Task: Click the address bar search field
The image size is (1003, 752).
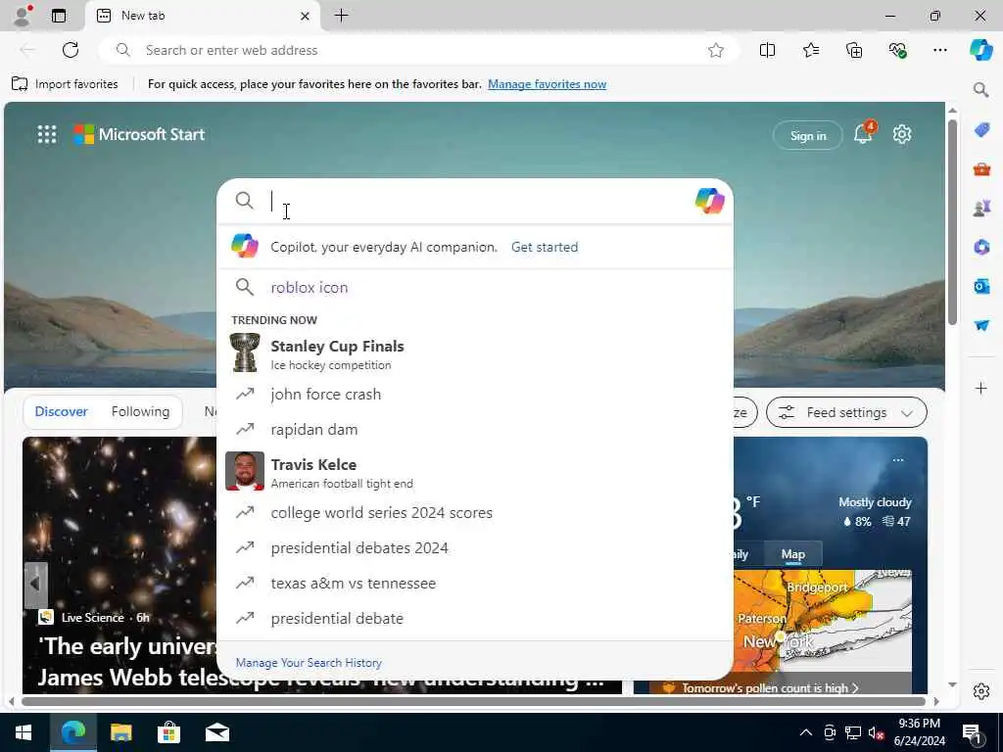Action: click(x=419, y=50)
